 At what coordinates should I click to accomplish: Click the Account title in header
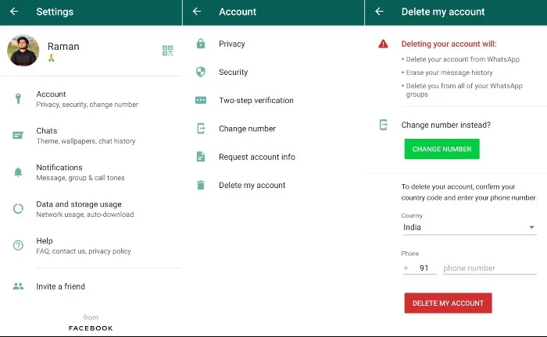[x=238, y=12]
